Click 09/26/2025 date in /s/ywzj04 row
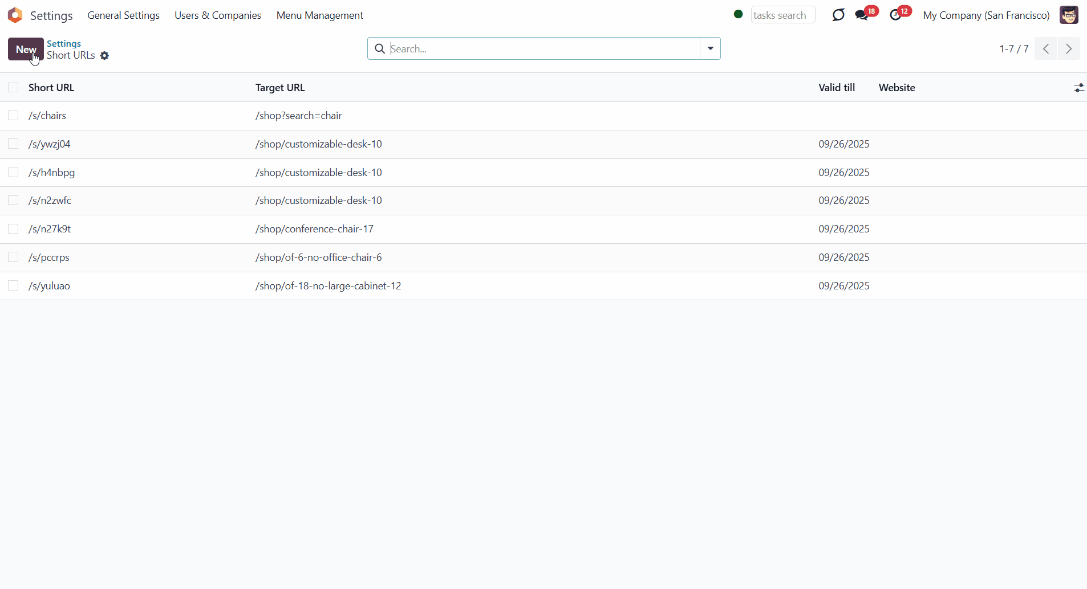 844,144
